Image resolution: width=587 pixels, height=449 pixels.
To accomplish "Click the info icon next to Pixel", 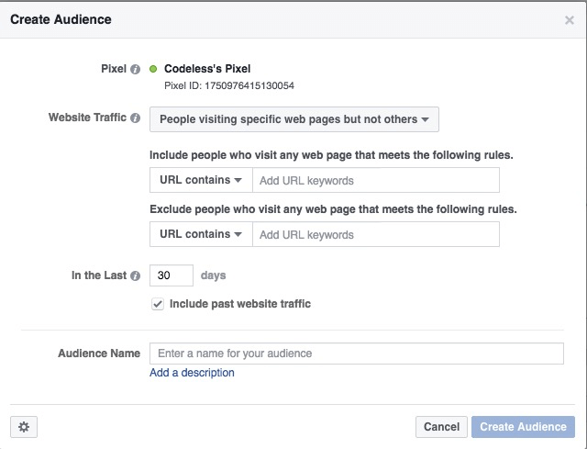I will (x=135, y=70).
